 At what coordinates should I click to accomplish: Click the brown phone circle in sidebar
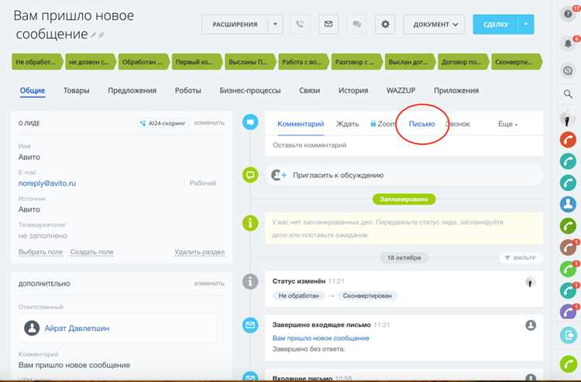pos(568,247)
